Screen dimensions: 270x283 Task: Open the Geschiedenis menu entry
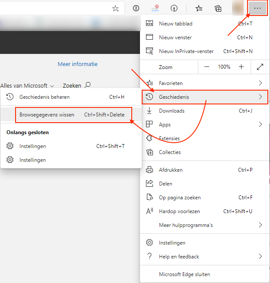[205, 97]
